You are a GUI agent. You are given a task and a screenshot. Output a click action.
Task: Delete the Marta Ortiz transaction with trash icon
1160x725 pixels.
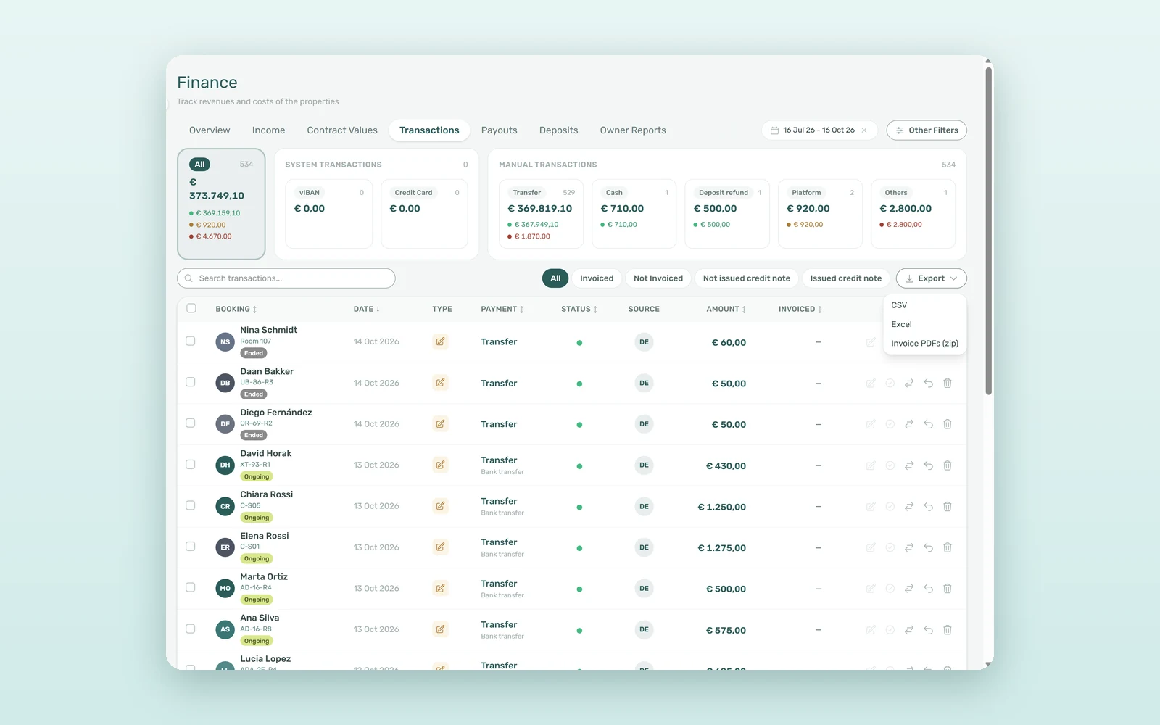coord(947,589)
